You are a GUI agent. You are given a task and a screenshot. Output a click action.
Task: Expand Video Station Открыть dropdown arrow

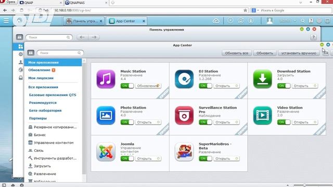coord(315,122)
